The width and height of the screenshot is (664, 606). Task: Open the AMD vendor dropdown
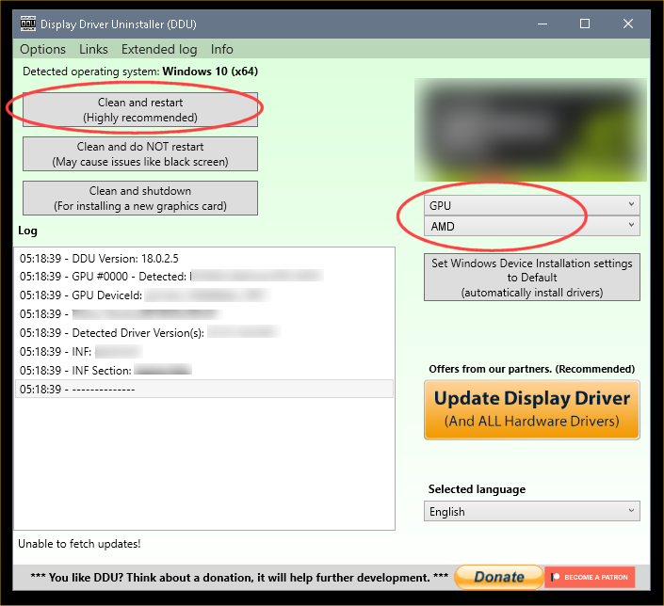click(x=532, y=226)
